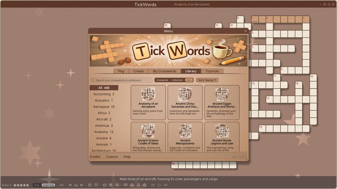The height and width of the screenshot is (189, 337).
Task: Select the Americas 3 category
Action: 104,126
